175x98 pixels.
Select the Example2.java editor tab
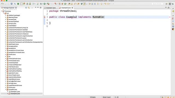(x=66, y=8)
